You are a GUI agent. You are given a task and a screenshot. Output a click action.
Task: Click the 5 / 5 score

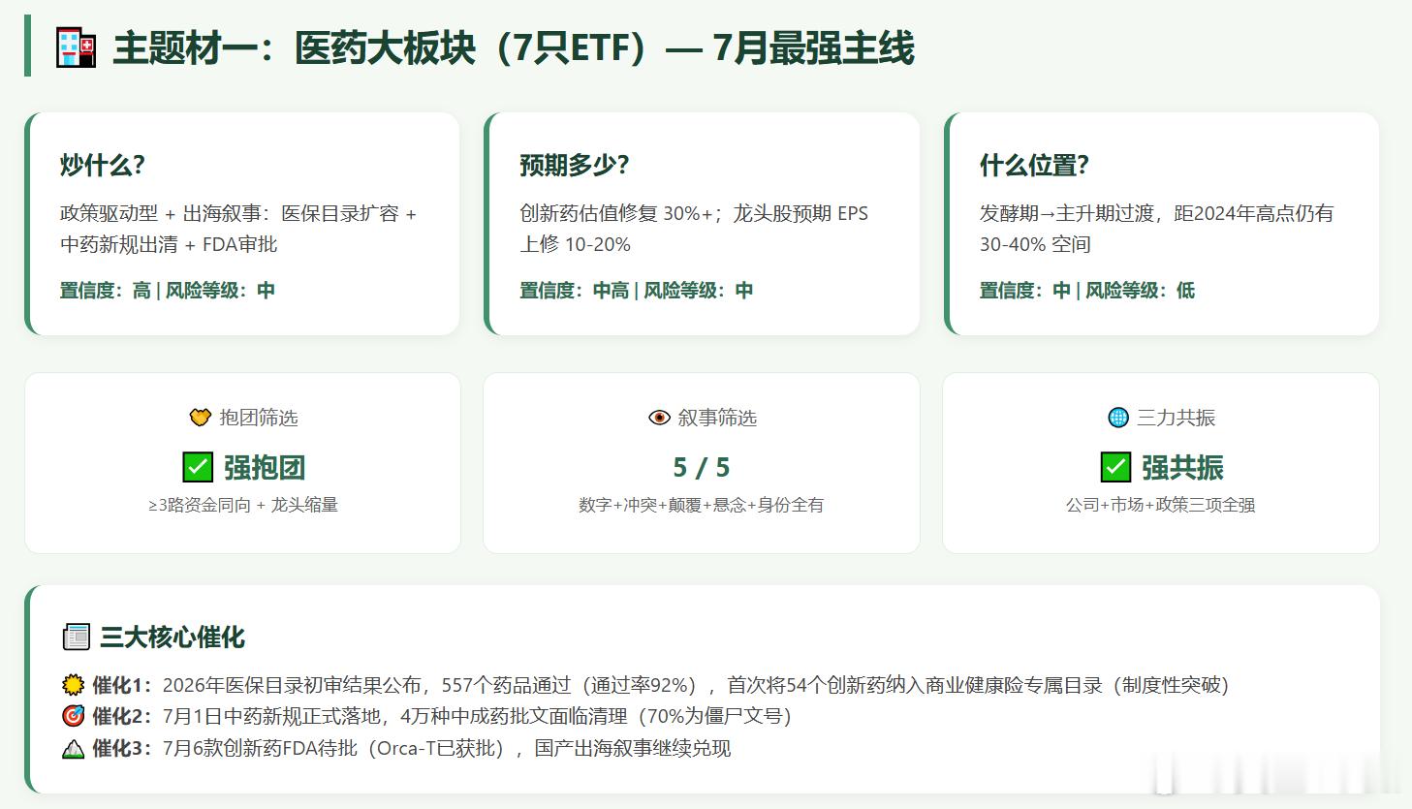[702, 467]
